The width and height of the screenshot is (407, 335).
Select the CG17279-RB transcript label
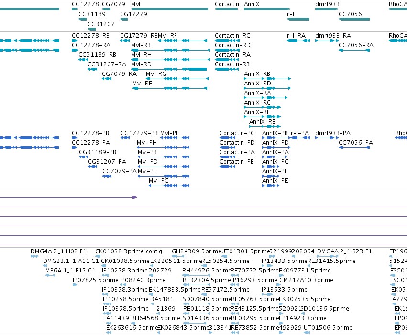coord(139,35)
